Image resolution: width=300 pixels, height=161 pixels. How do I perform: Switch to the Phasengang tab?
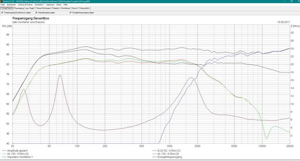click(19, 8)
